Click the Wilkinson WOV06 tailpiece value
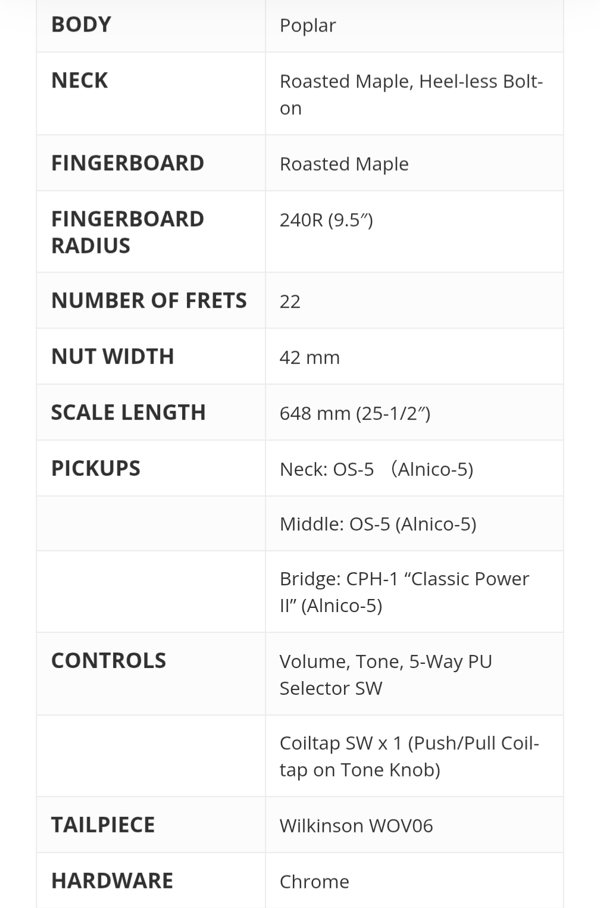The image size is (600, 908). pos(356,826)
